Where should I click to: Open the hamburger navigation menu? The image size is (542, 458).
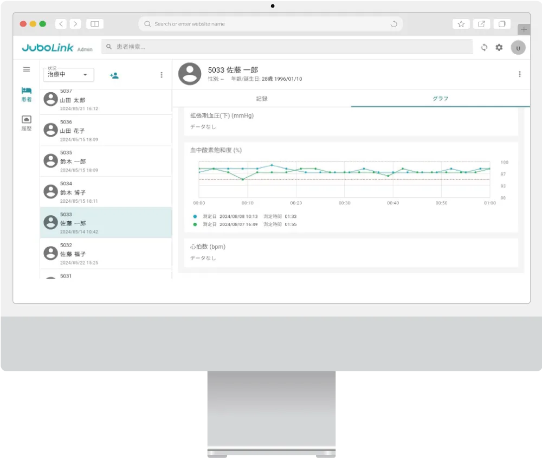[x=26, y=69]
